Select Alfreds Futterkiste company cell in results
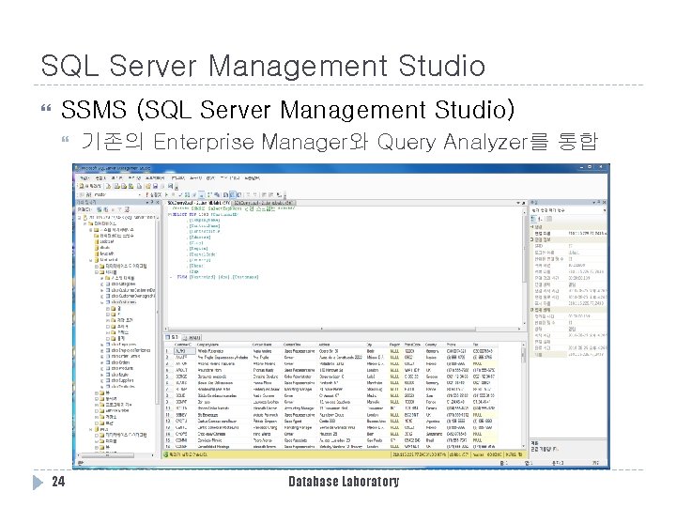Image resolution: width=676 pixels, height=507 pixels. coord(223,351)
